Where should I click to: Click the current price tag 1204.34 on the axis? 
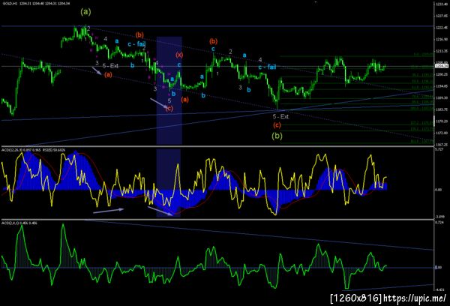pos(442,66)
